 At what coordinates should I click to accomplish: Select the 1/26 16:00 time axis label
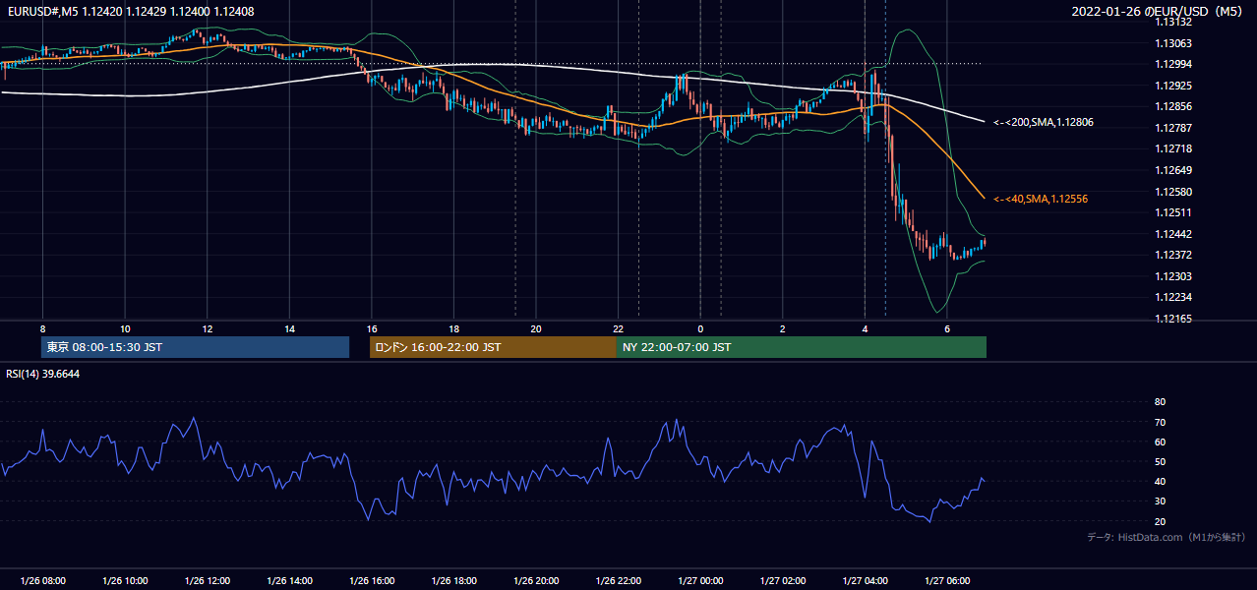(x=372, y=581)
